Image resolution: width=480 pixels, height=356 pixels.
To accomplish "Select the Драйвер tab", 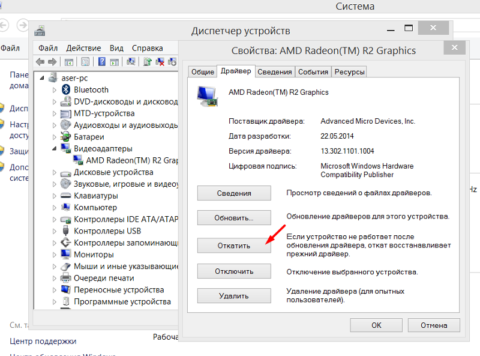I will click(236, 71).
